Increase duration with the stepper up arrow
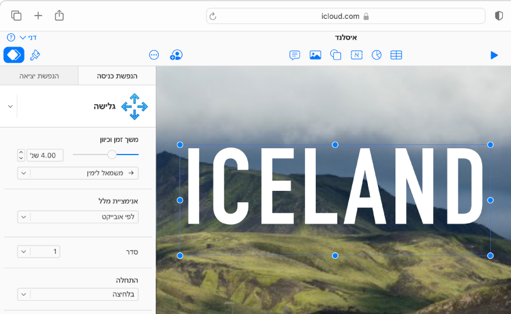511x314 pixels. click(x=21, y=152)
